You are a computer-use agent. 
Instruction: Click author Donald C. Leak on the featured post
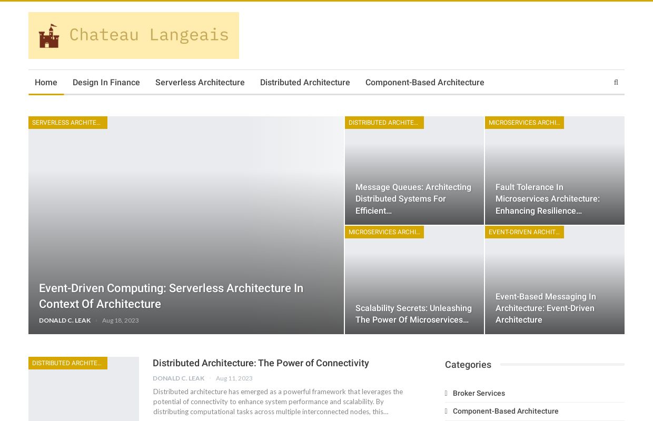[x=65, y=320]
